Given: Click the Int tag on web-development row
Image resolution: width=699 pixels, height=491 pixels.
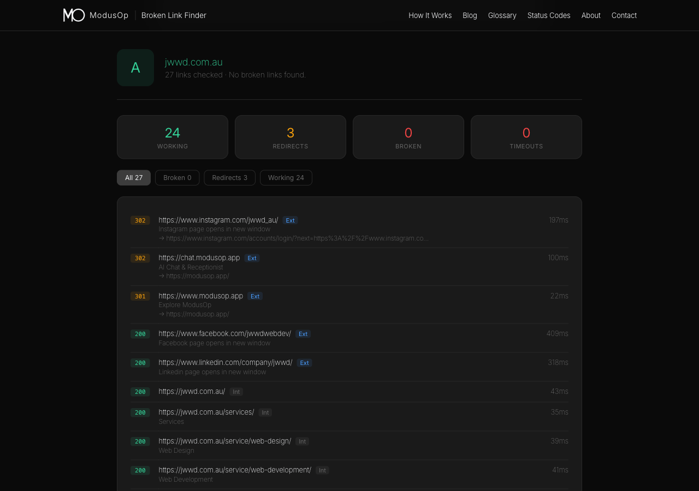Looking at the screenshot, I should coord(322,470).
